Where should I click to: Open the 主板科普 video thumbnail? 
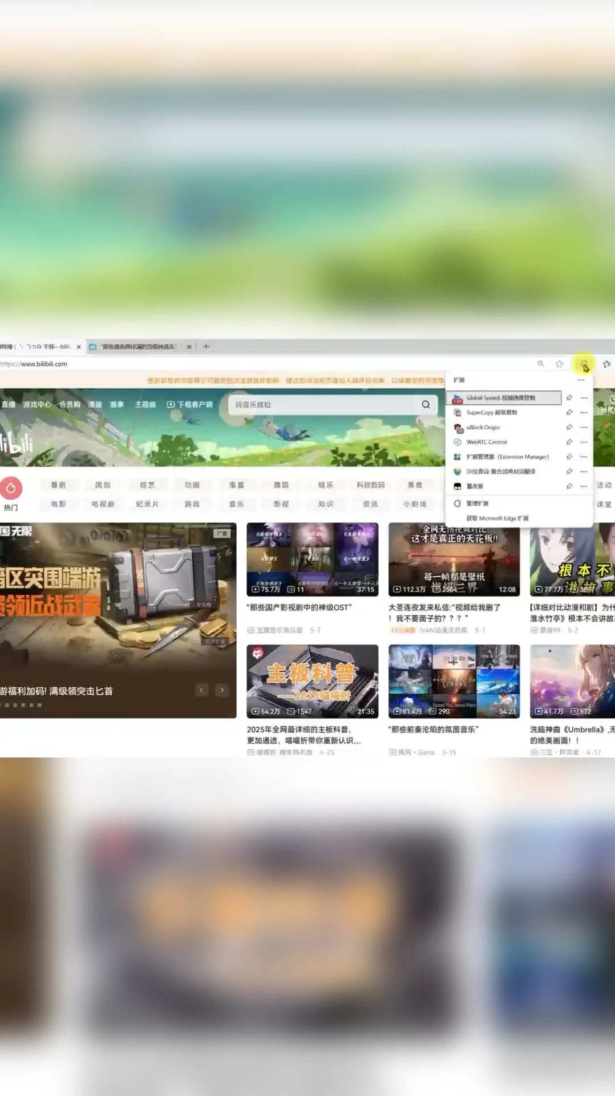pyautogui.click(x=313, y=682)
